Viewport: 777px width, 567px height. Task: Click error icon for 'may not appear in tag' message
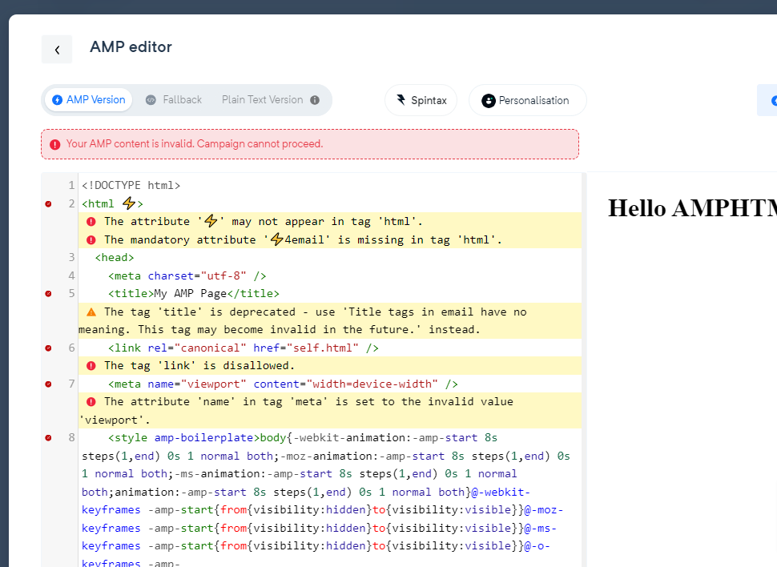coord(91,222)
